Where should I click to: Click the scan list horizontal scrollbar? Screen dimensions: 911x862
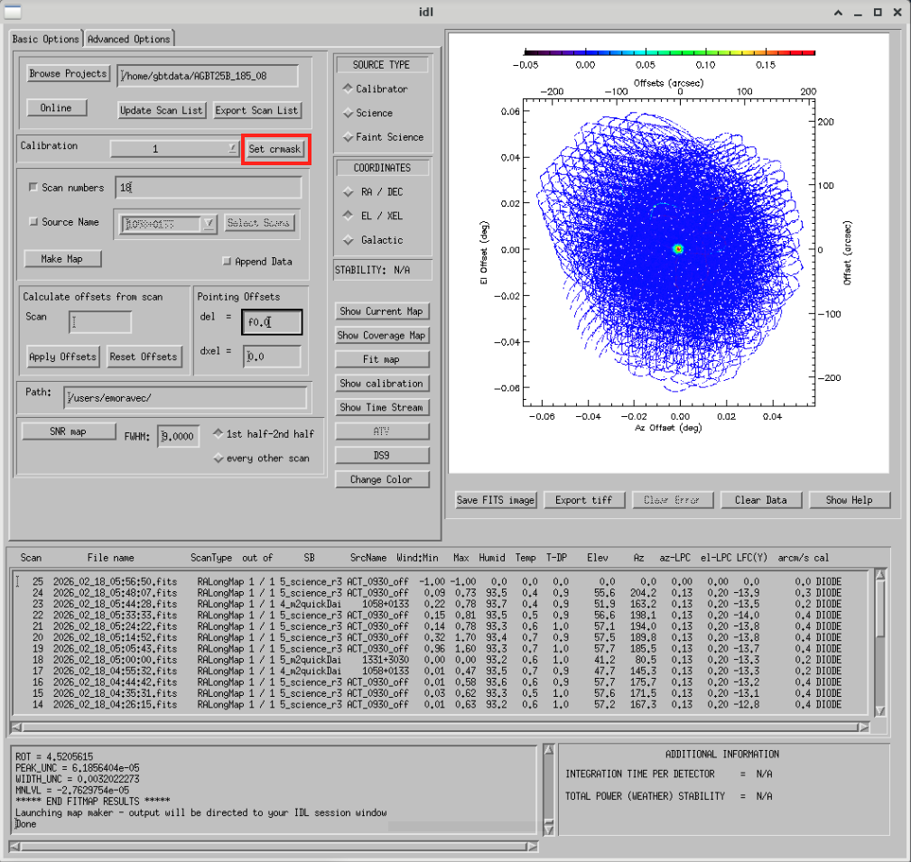(x=441, y=728)
